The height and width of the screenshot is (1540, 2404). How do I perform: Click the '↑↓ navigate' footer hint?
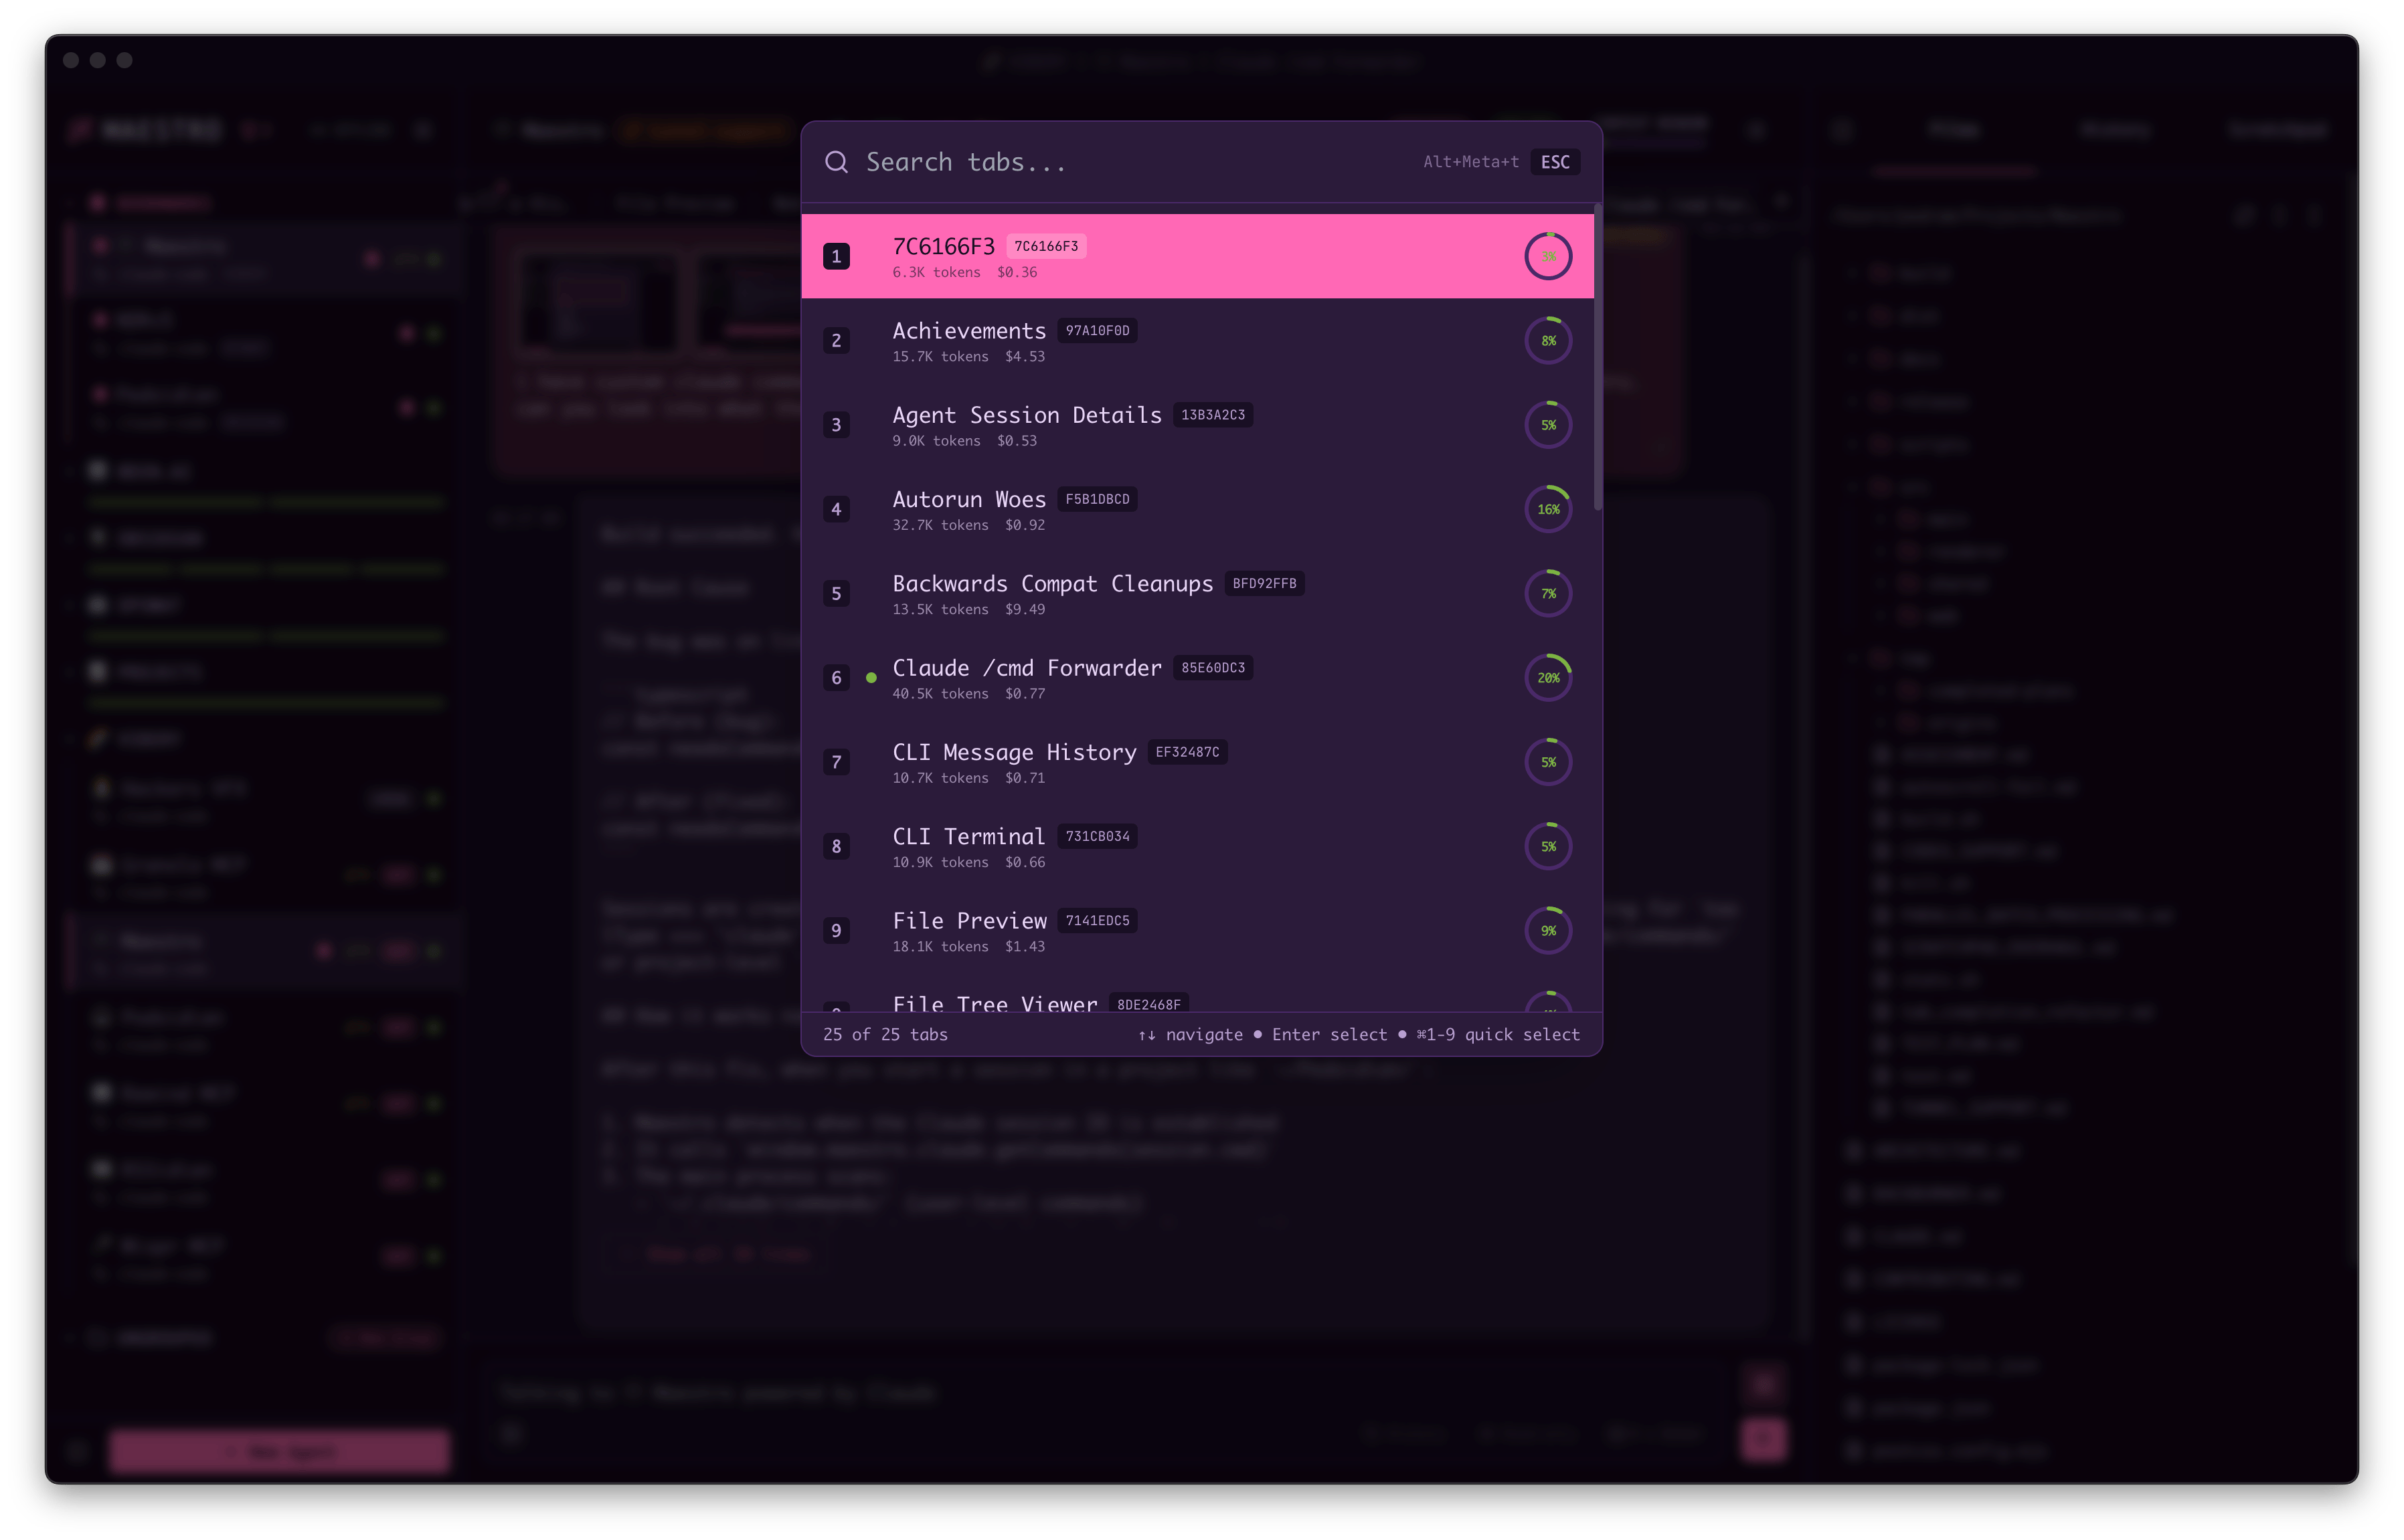click(1191, 1035)
